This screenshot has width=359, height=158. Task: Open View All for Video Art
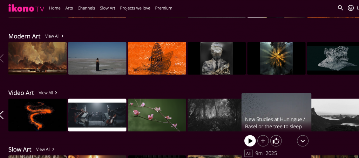48,93
